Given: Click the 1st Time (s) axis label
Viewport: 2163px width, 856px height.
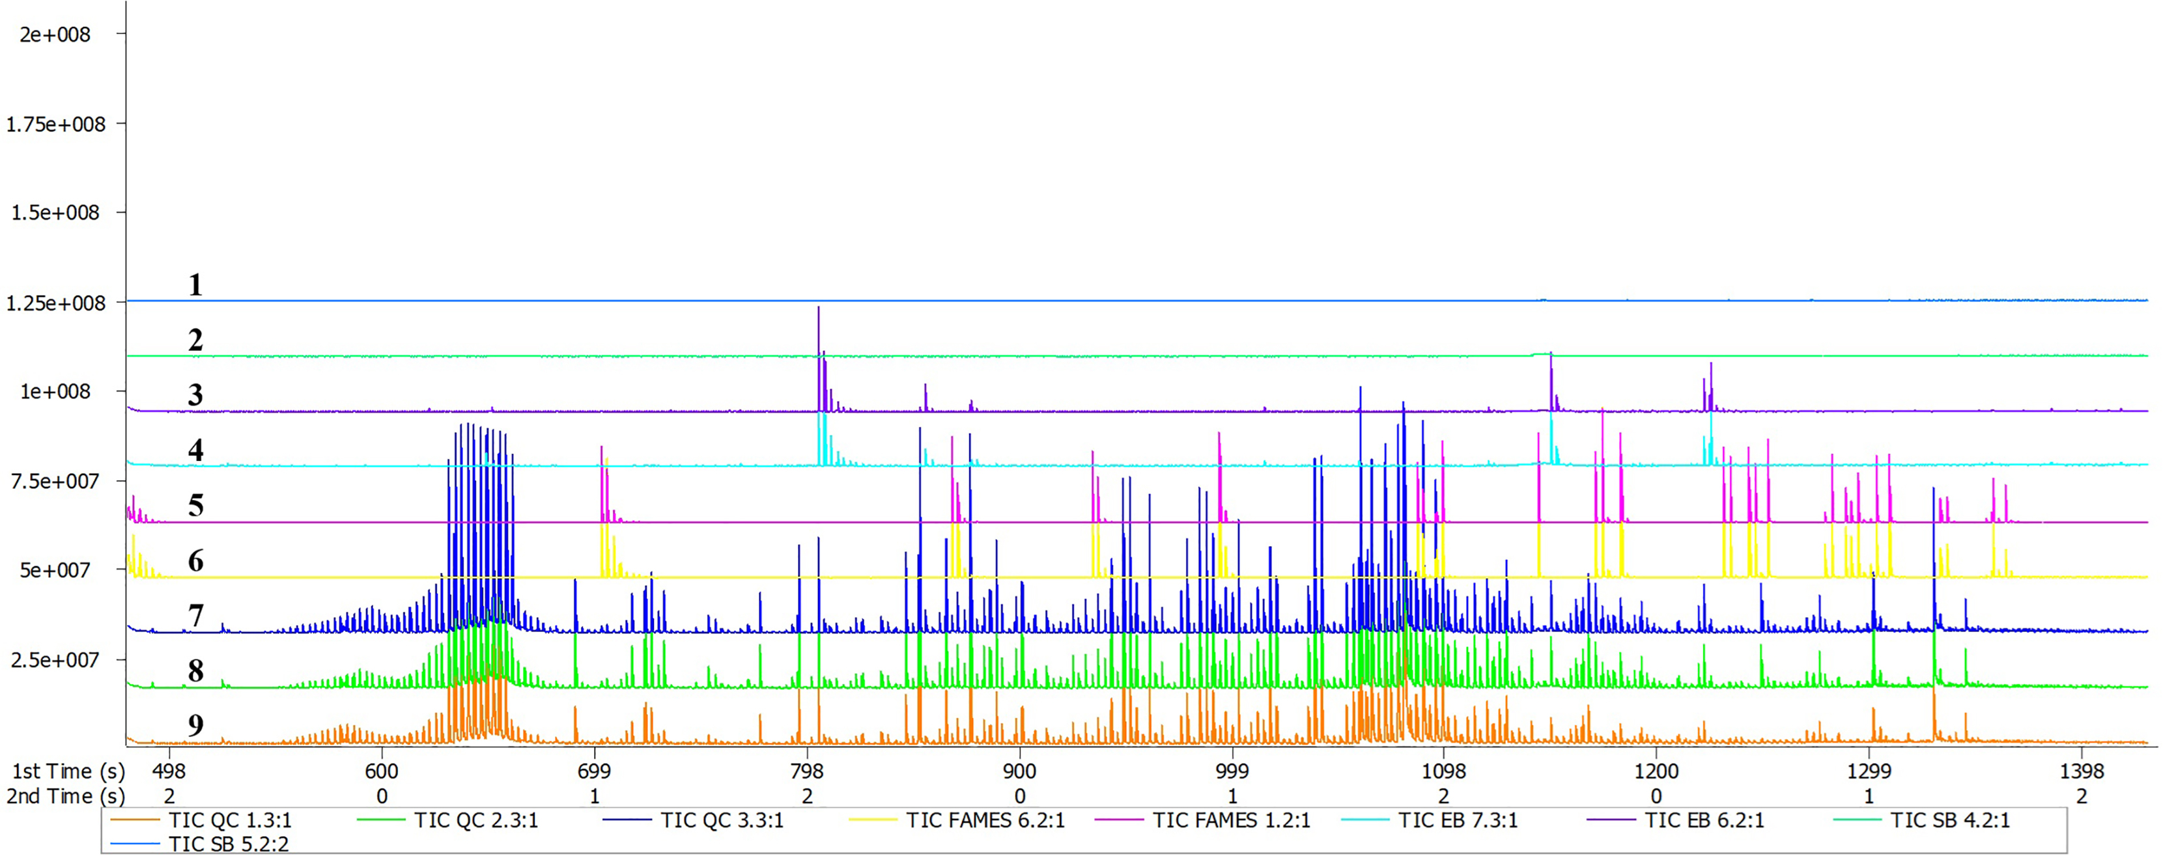Looking at the screenshot, I should (68, 771).
